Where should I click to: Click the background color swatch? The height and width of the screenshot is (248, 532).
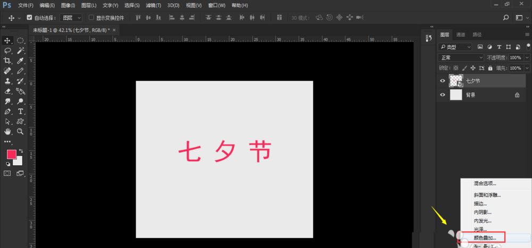point(19,162)
